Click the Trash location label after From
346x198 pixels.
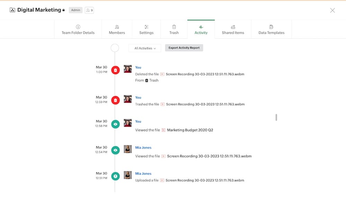point(154,80)
